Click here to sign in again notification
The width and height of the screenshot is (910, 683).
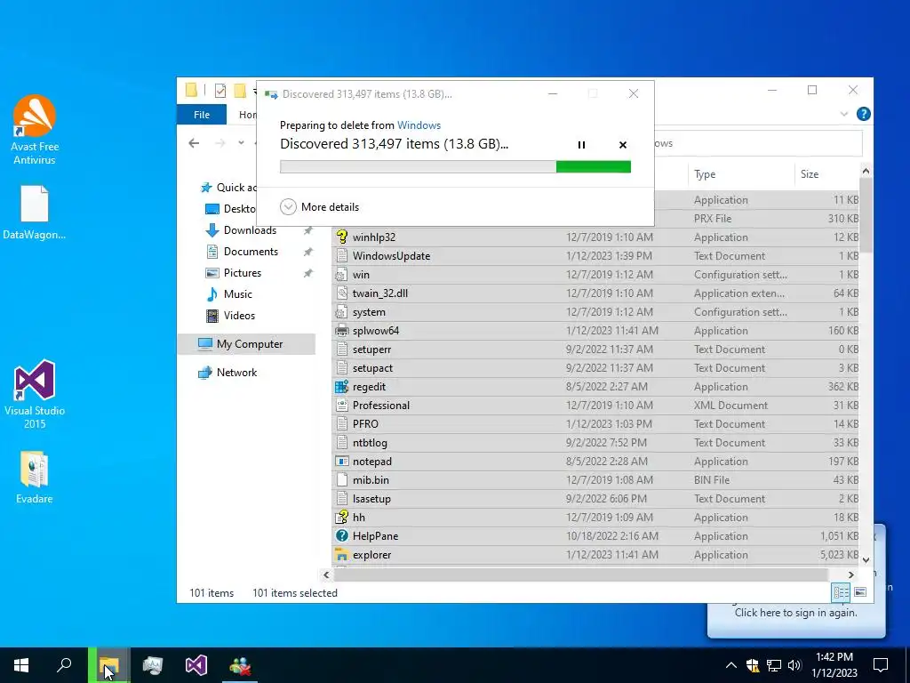point(795,613)
